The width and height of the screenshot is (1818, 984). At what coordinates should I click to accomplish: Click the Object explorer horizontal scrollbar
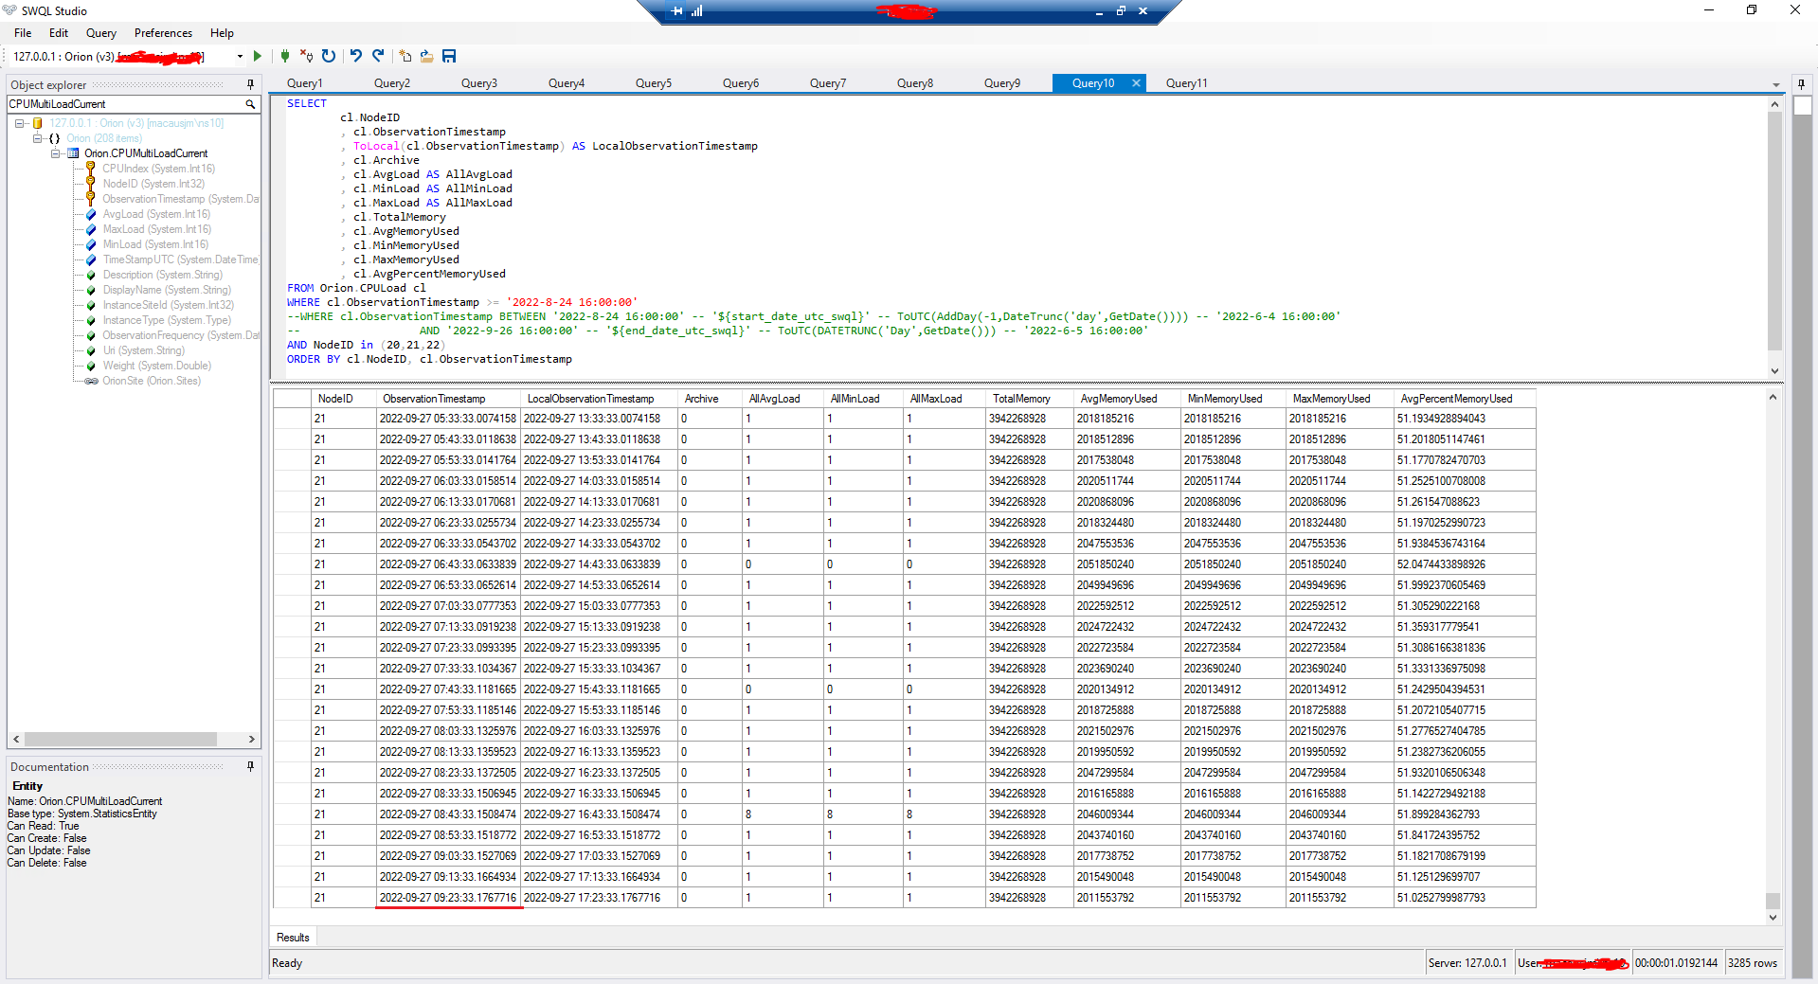click(120, 739)
